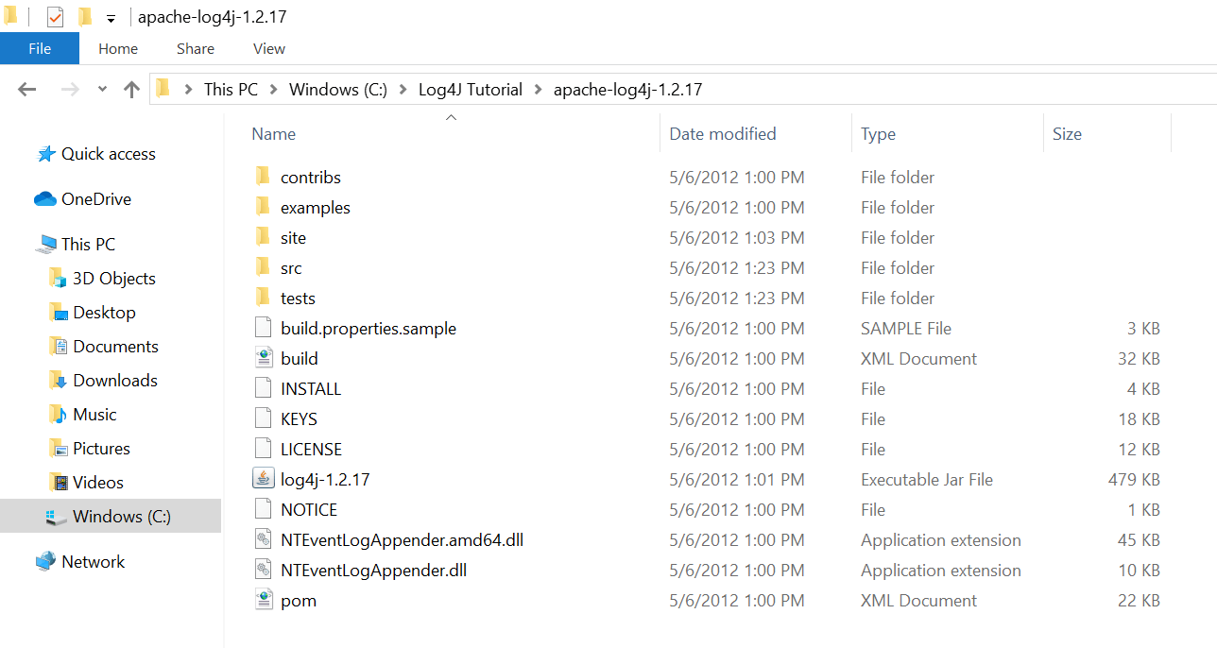Click the forward navigation arrow

click(x=69, y=90)
